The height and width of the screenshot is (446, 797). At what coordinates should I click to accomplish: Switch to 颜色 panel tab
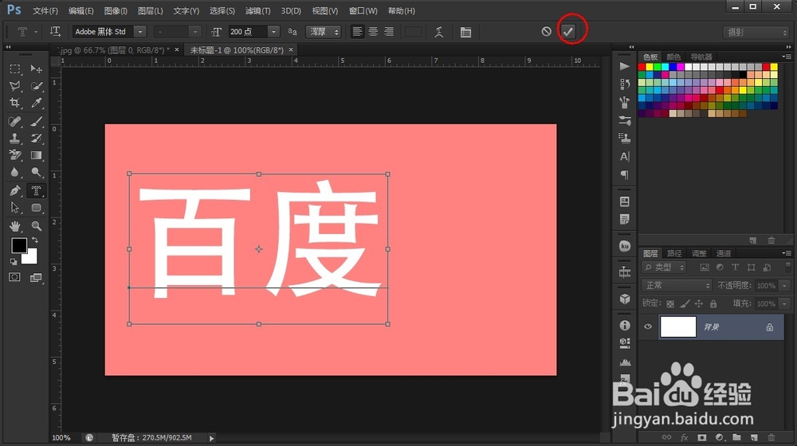673,57
